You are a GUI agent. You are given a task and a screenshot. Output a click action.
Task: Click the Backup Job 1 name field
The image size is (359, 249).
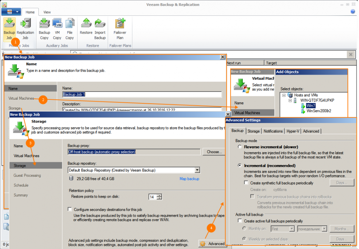(142, 94)
